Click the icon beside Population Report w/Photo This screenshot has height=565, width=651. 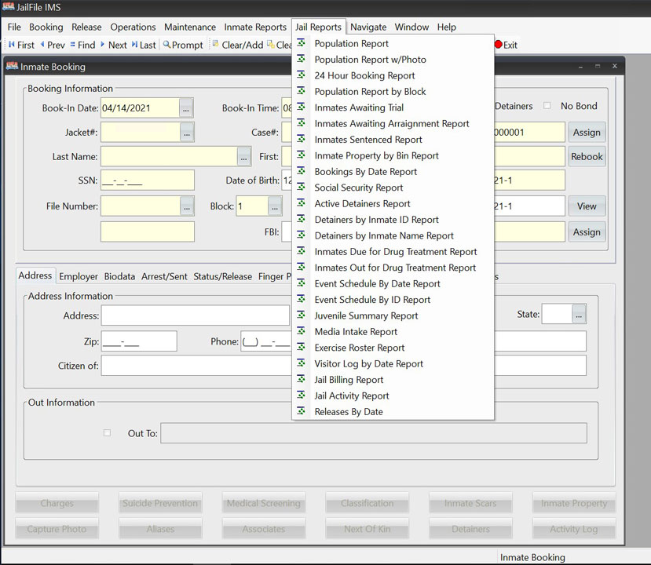[x=301, y=59]
